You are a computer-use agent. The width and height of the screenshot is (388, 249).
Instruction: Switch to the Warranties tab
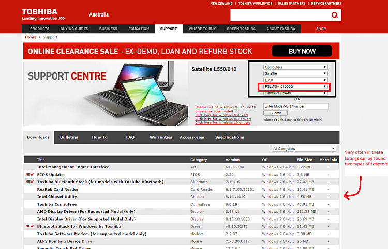coord(161,137)
